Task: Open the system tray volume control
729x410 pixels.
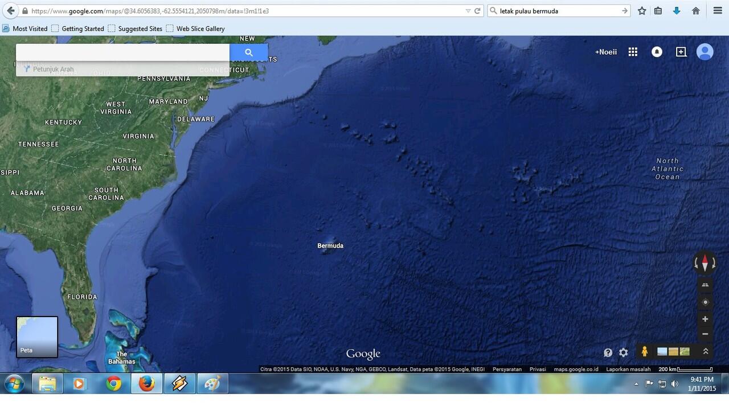Action: (x=675, y=384)
